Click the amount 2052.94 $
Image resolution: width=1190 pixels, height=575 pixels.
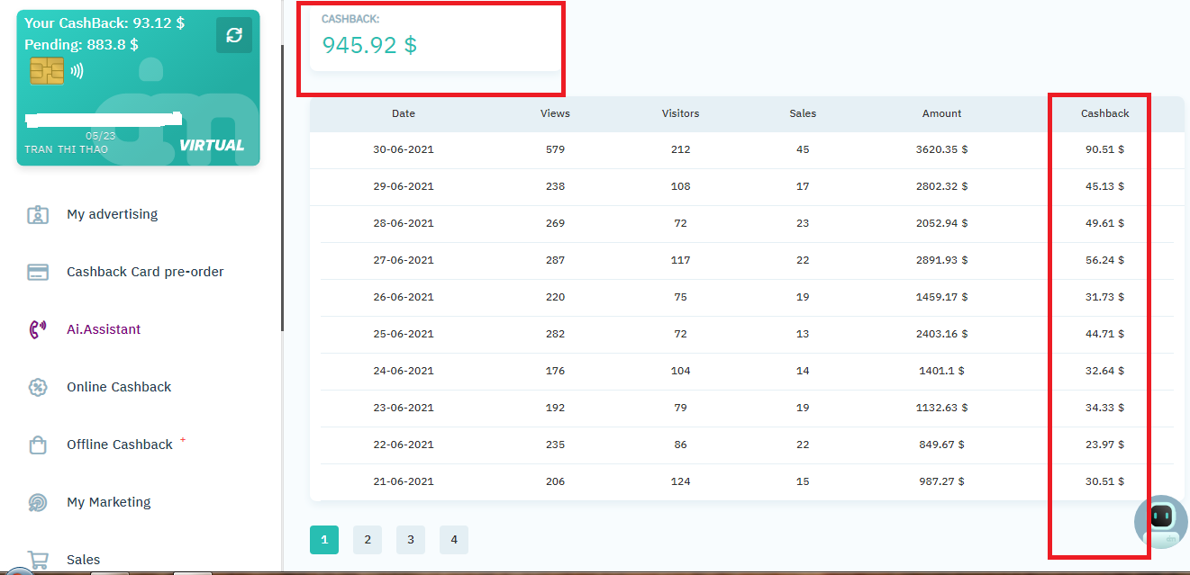942,223
